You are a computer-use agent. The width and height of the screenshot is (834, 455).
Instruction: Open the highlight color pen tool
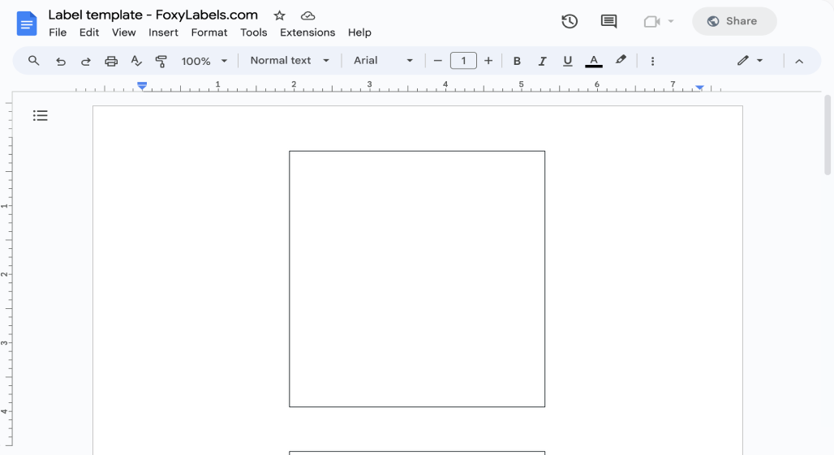pos(621,60)
